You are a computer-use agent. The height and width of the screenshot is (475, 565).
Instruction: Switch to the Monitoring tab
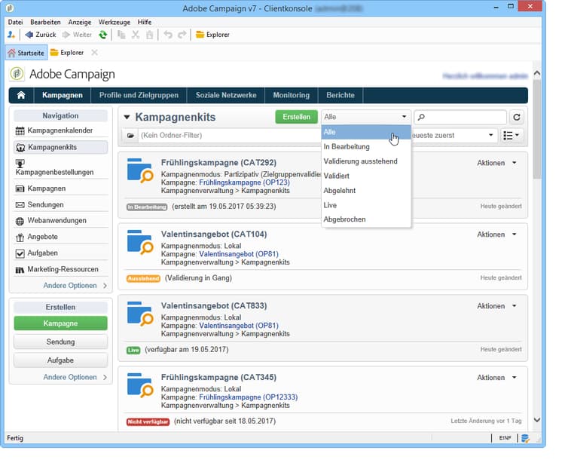coord(291,95)
